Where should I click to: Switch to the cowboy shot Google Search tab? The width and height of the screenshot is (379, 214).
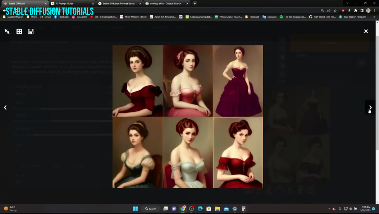[x=166, y=4]
